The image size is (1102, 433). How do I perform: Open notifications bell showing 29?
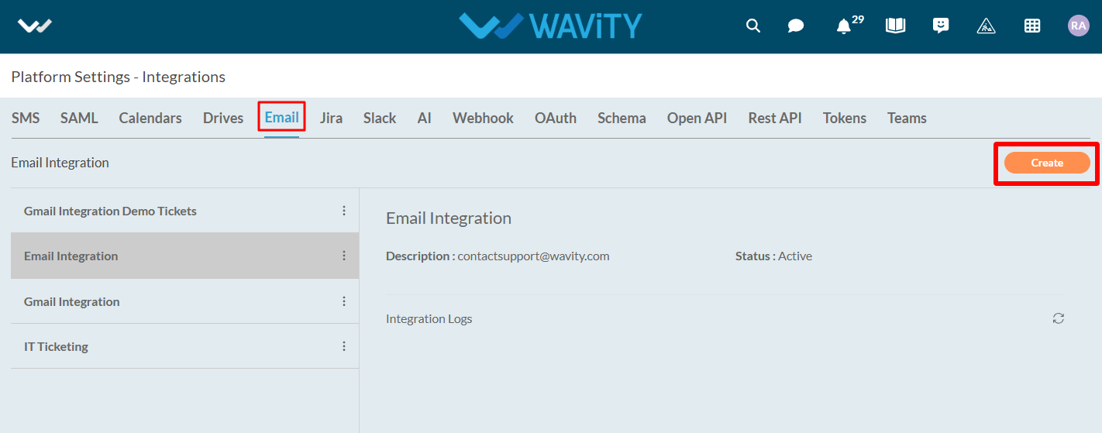[844, 26]
